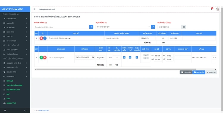Open the Cách May 'May size' dropdown
The image size is (223, 119).
(x=101, y=57)
